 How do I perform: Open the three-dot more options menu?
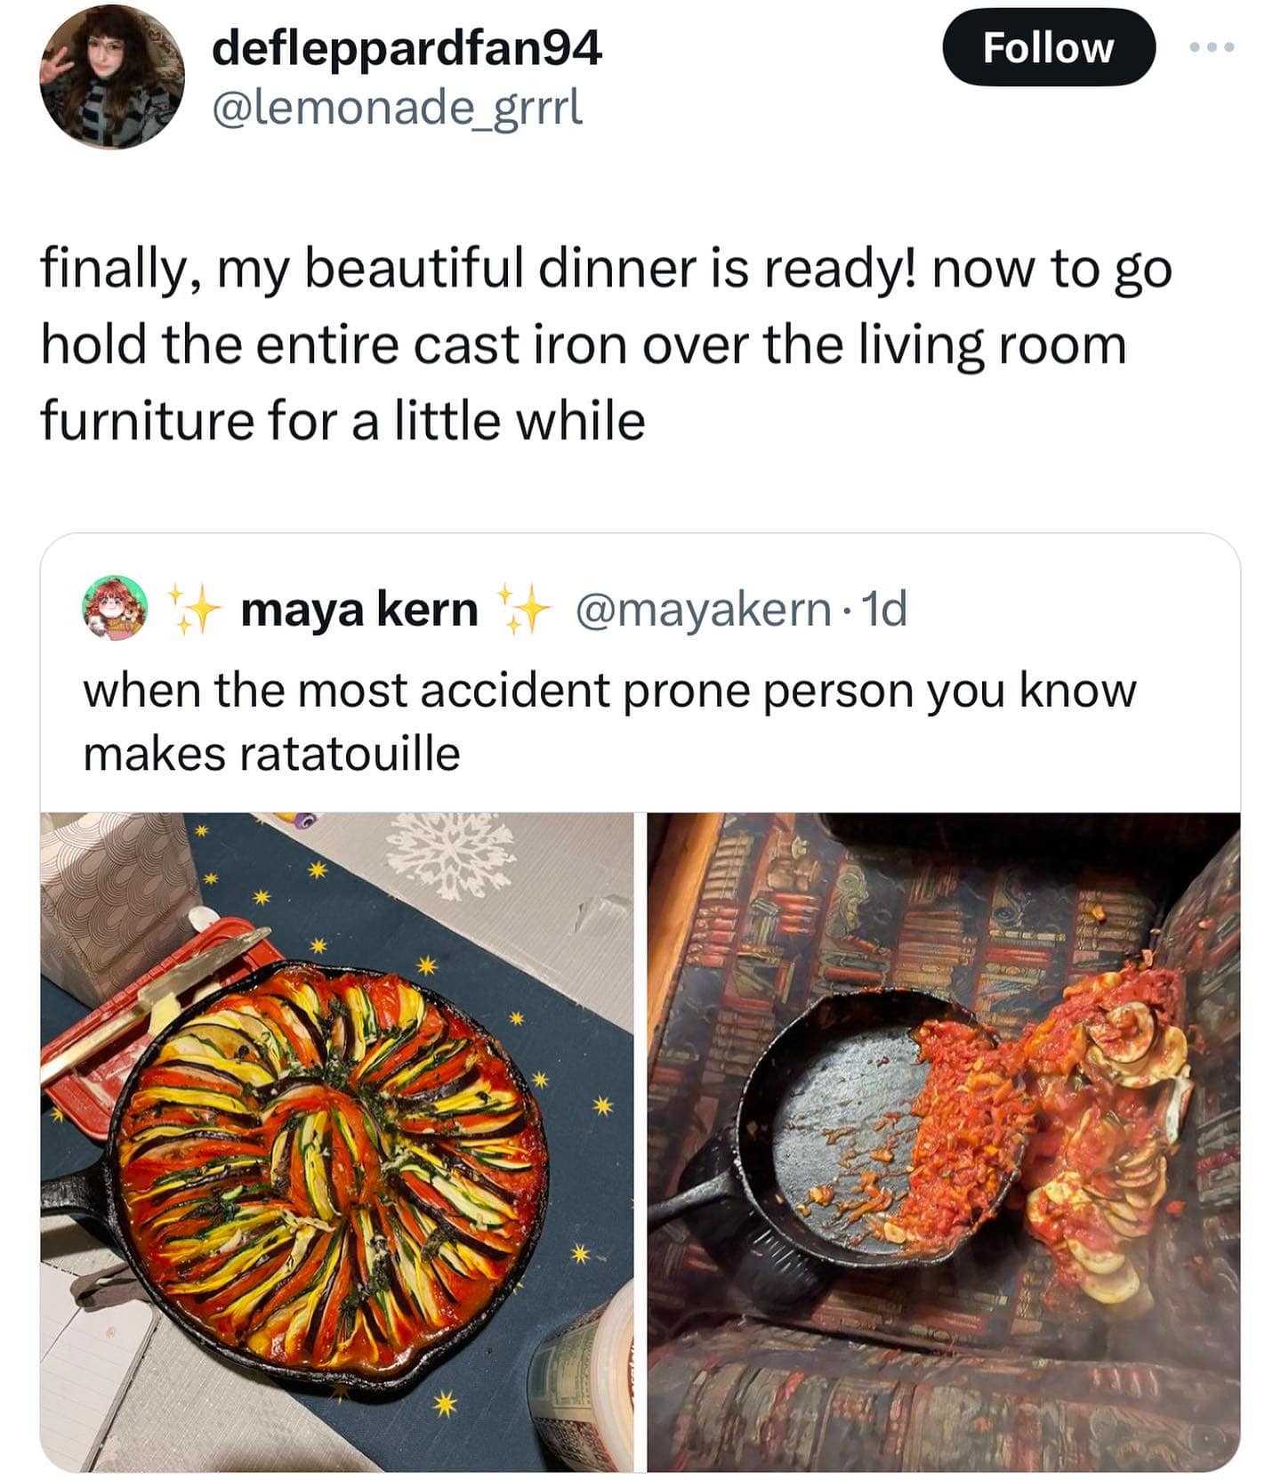pyautogui.click(x=1213, y=48)
